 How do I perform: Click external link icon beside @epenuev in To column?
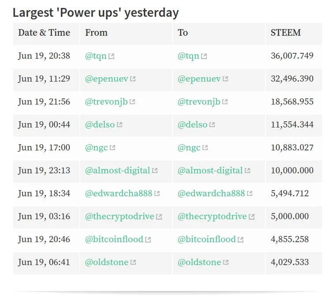225,79
